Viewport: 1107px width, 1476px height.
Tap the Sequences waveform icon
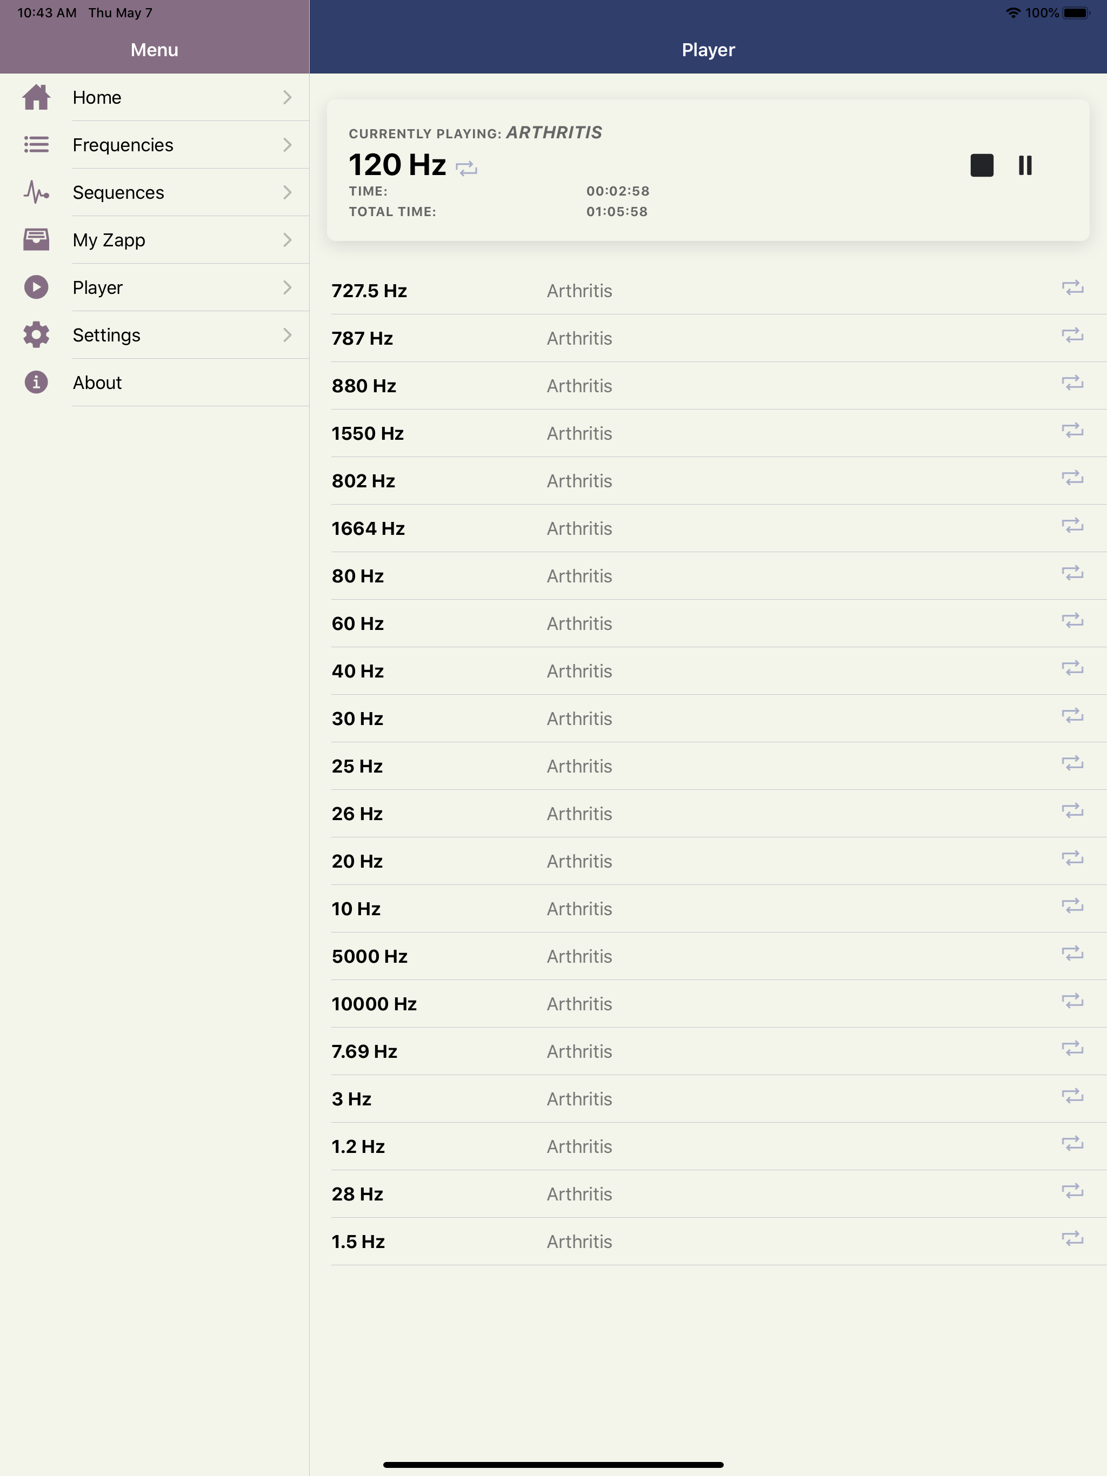coord(37,192)
